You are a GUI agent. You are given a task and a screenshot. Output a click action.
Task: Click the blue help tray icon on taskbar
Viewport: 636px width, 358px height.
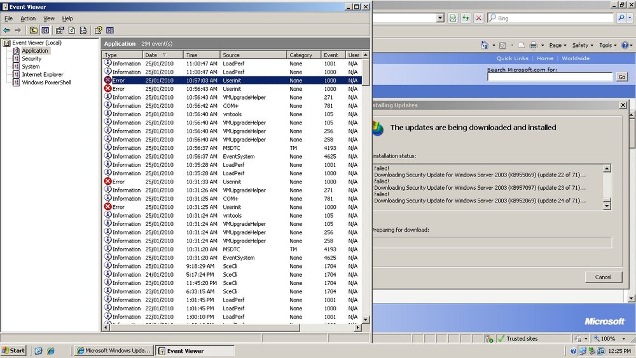click(x=573, y=351)
